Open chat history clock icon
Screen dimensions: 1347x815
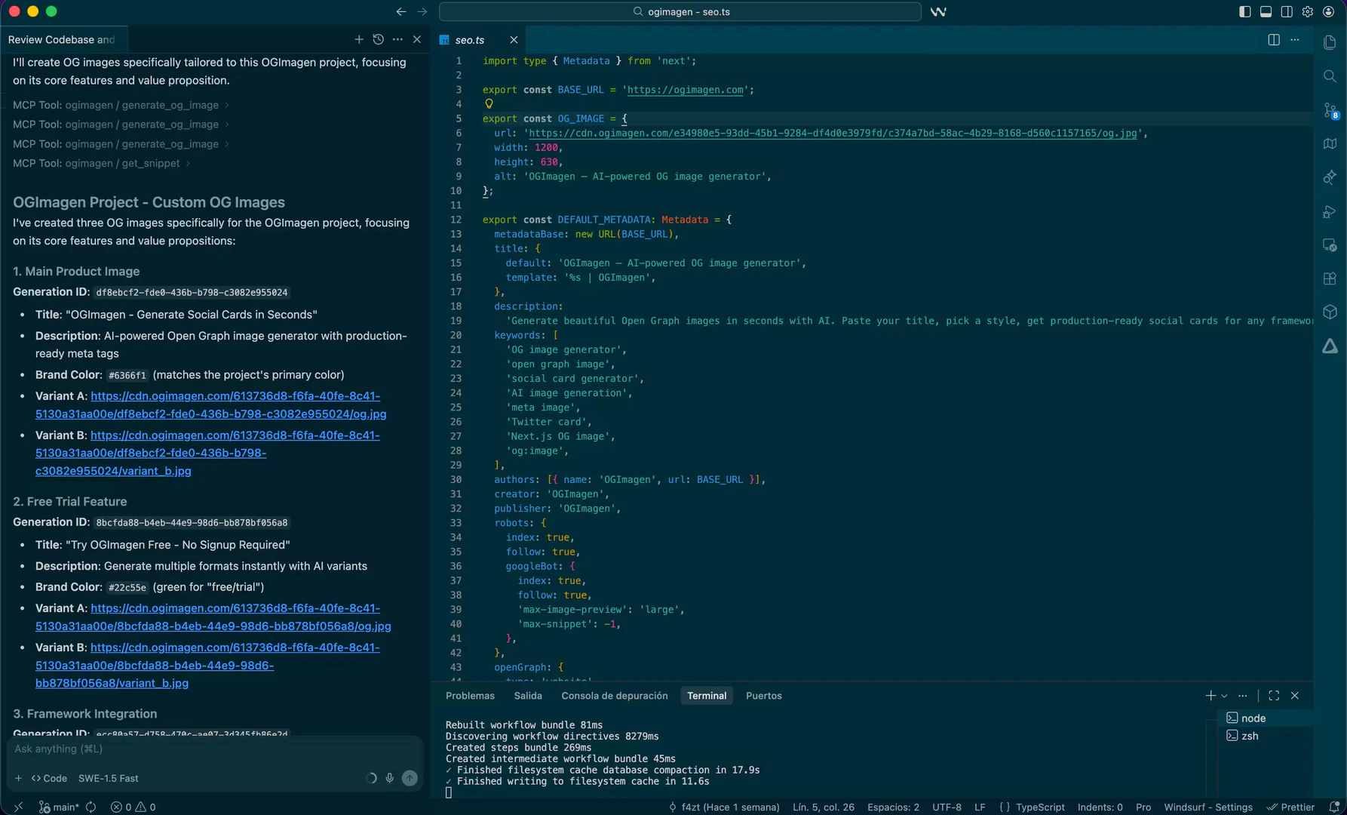pyautogui.click(x=379, y=39)
